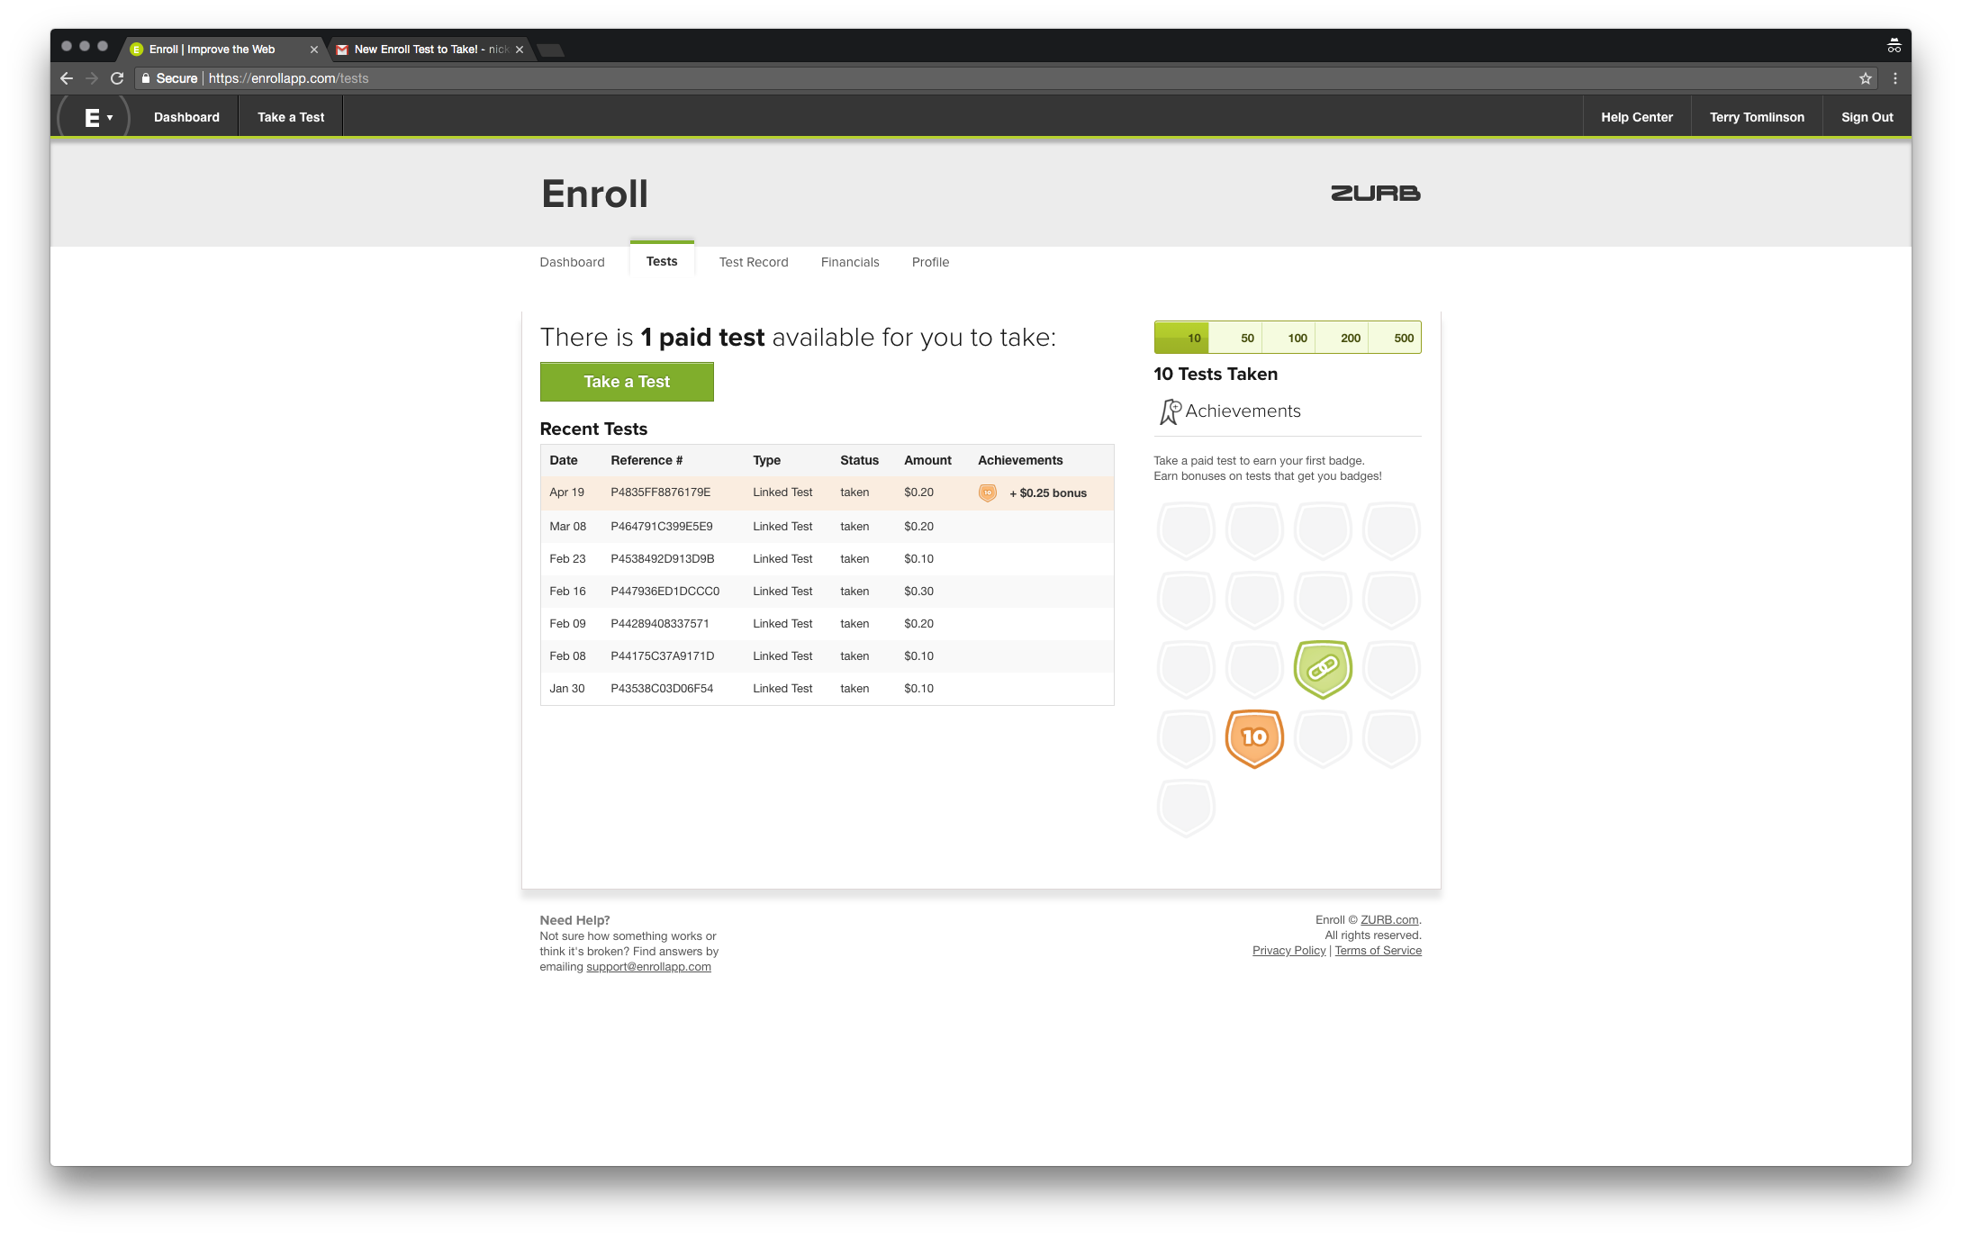1962x1238 pixels.
Task: Click reference P464791C399E5E9
Action: click(x=661, y=527)
